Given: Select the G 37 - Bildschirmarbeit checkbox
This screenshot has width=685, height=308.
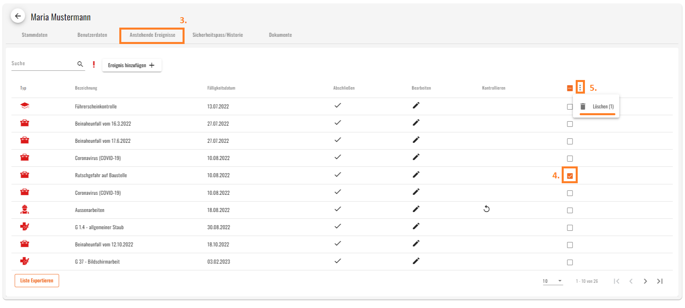Looking at the screenshot, I should pyautogui.click(x=570, y=262).
